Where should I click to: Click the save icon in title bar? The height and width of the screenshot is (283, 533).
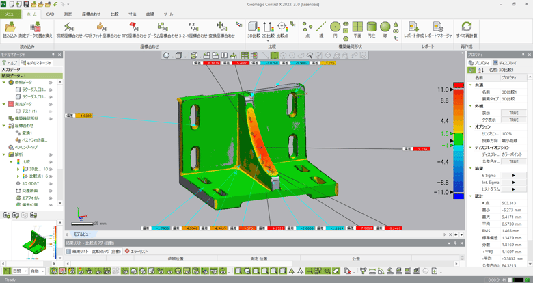(x=26, y=4)
